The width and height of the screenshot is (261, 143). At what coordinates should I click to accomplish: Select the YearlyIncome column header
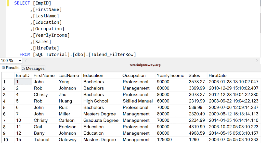pyautogui.click(x=171, y=75)
